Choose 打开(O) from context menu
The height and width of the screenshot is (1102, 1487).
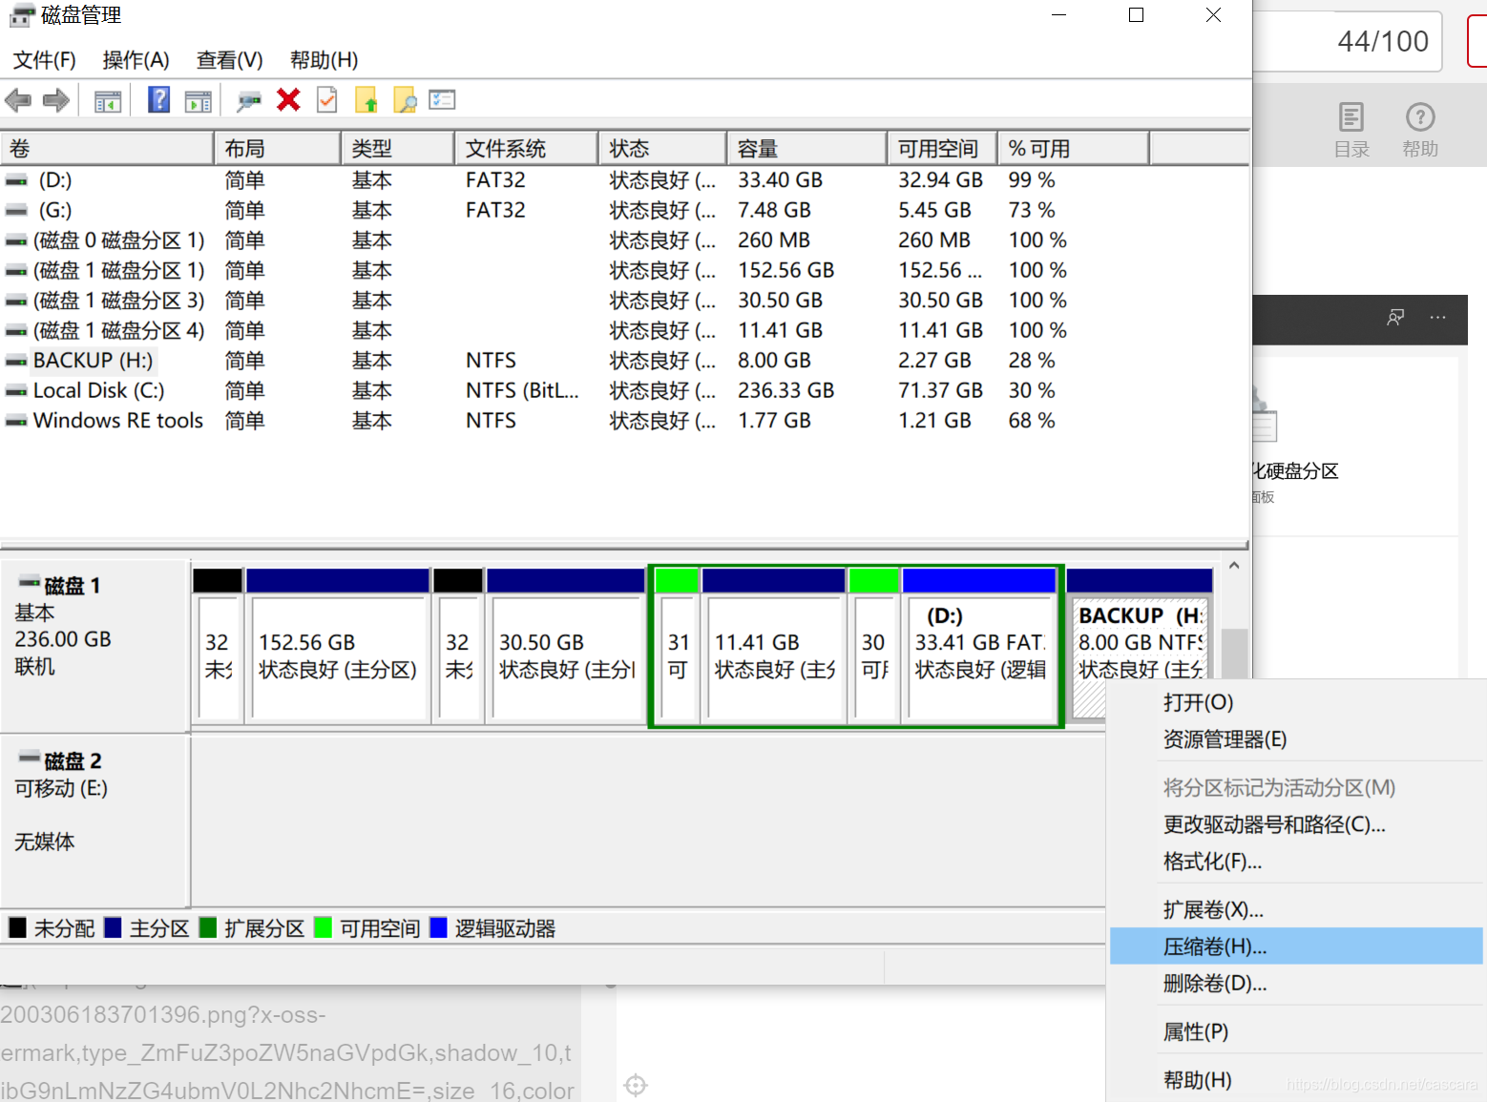(x=1296, y=702)
